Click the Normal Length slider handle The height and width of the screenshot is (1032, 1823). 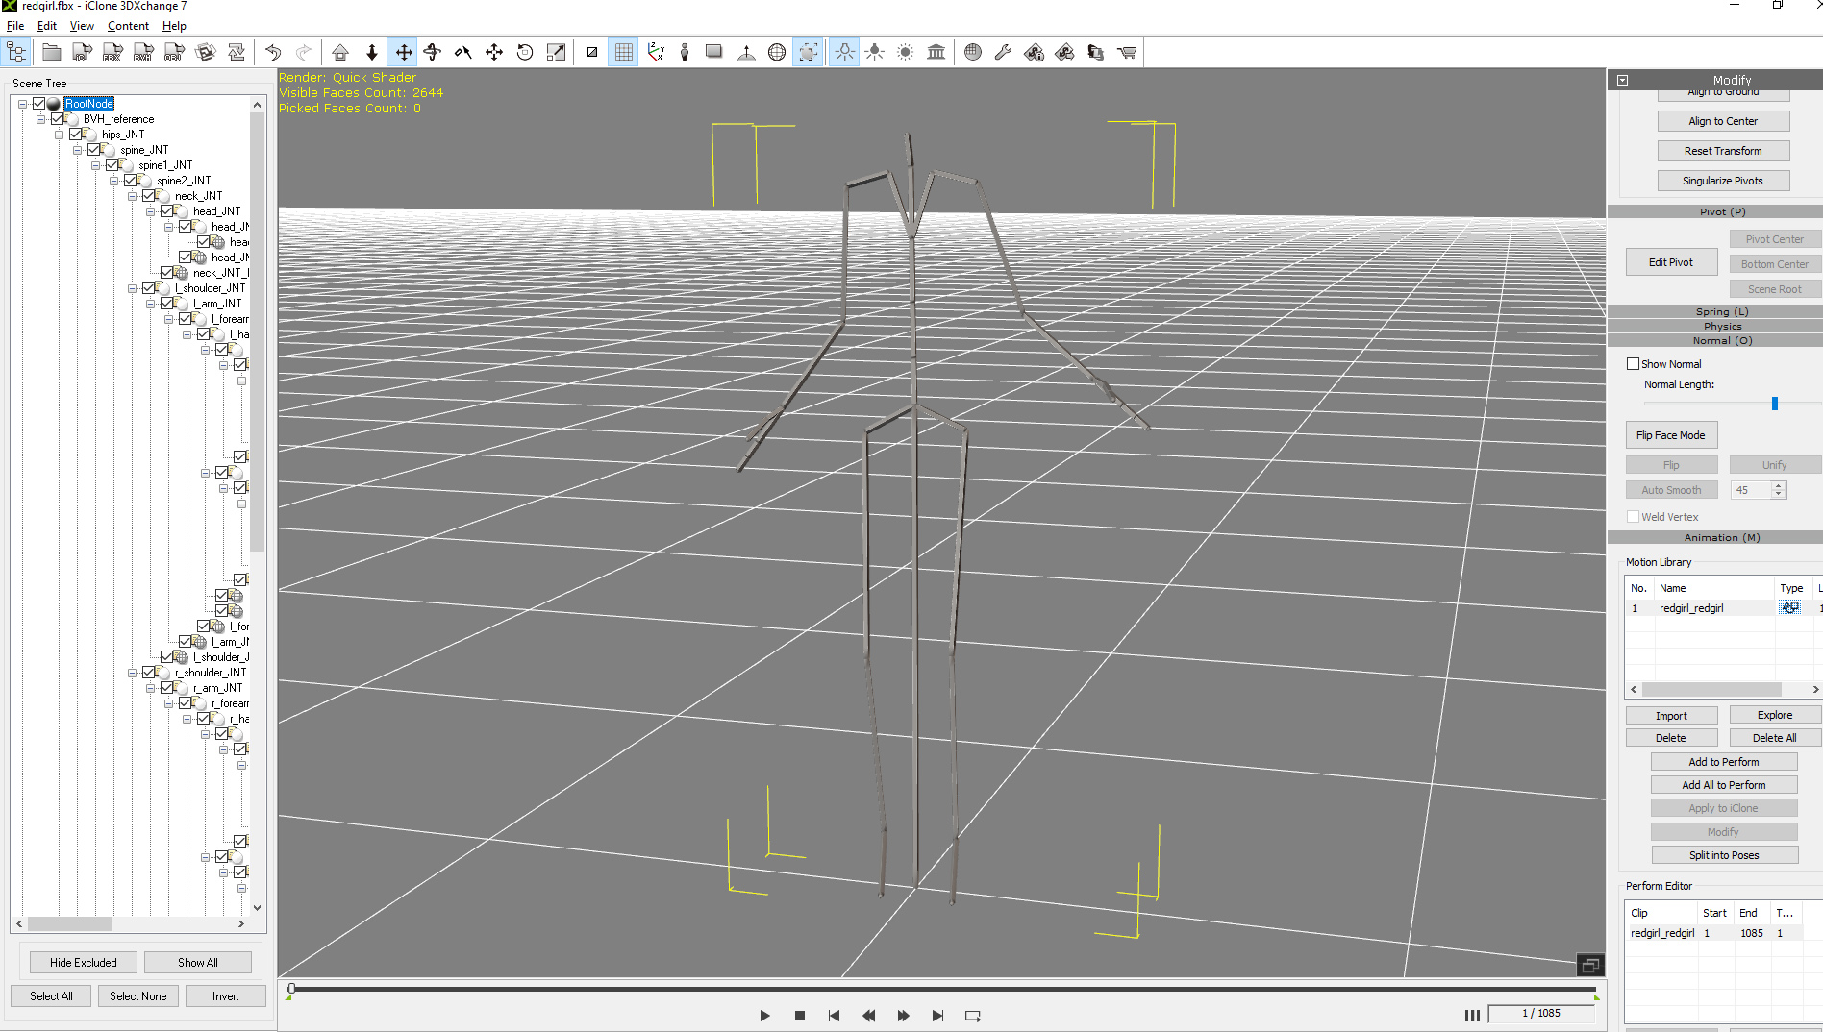coord(1775,404)
